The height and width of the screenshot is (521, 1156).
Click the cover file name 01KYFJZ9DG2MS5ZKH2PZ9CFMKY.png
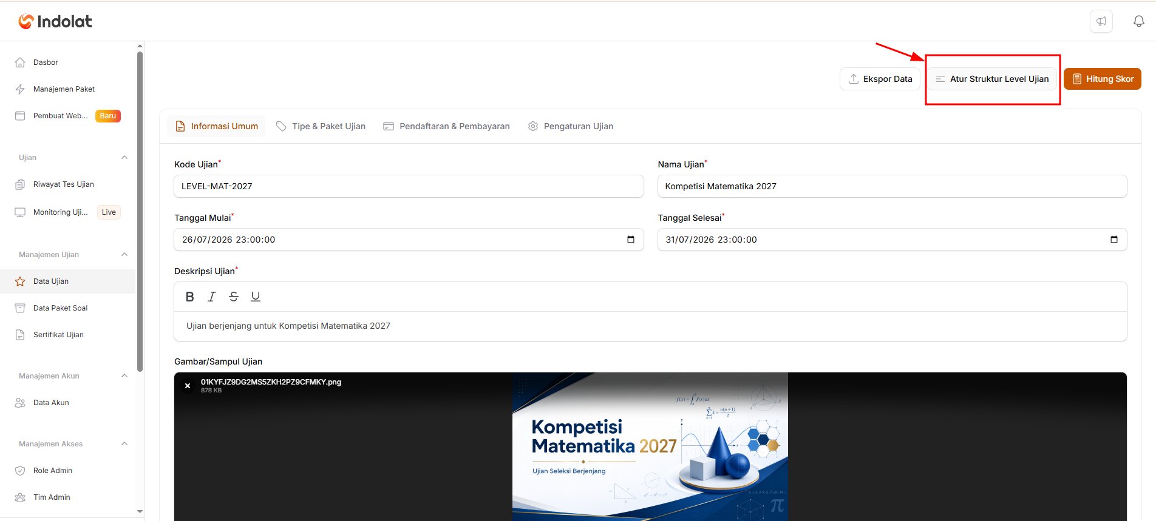coord(271,382)
